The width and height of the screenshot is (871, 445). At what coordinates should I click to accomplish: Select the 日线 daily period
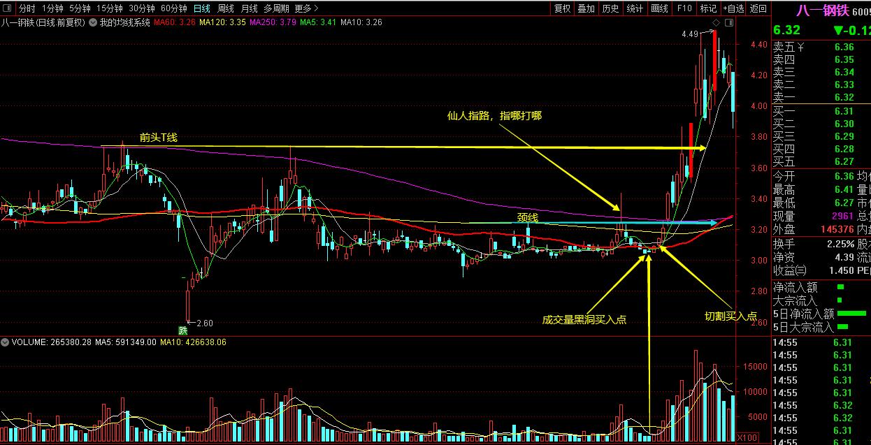[x=202, y=8]
